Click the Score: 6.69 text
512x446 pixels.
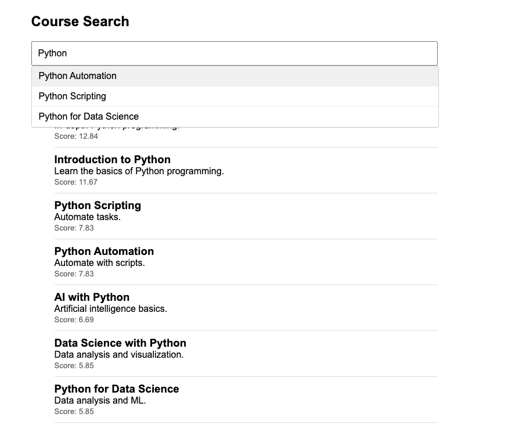[74, 319]
